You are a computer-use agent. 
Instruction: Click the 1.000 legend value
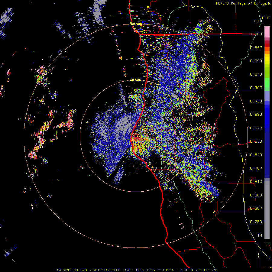click(256, 34)
